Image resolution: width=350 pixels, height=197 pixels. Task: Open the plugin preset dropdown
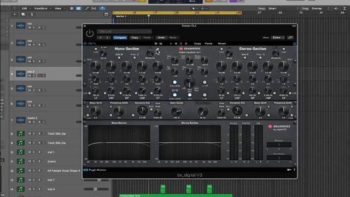point(125,32)
